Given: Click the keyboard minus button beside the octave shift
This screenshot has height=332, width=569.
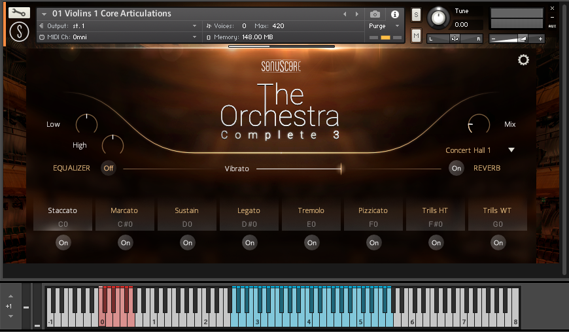Looking at the screenshot, I should point(26,307).
